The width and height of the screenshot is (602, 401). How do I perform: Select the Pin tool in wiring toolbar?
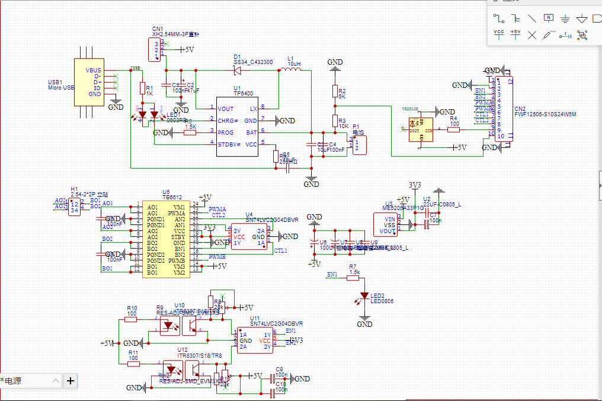click(x=565, y=36)
